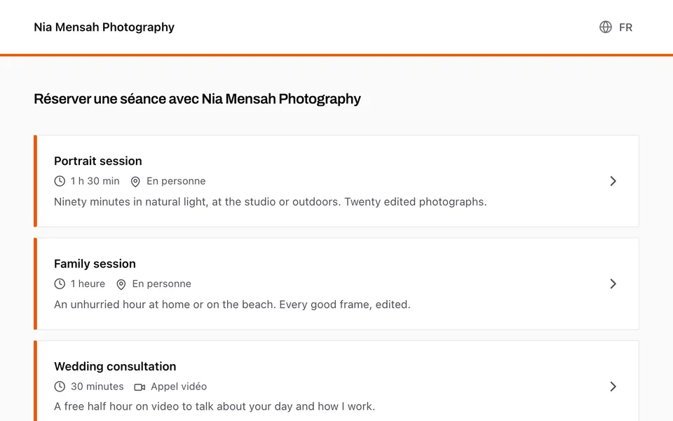Expand Family session with its chevron
This screenshot has width=673, height=421.
tap(613, 284)
